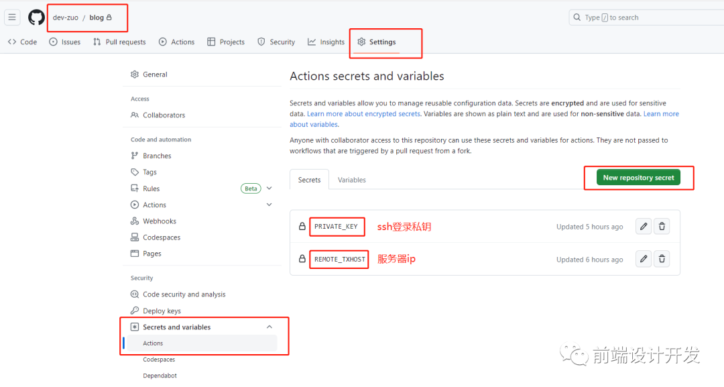Expand the Rules section chevron
724x387 pixels.
point(269,188)
